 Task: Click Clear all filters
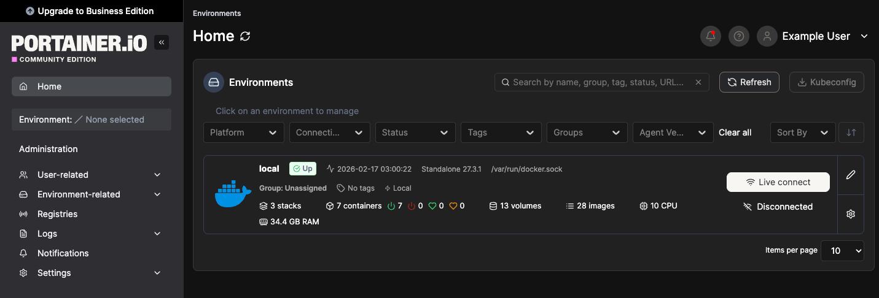tap(735, 132)
